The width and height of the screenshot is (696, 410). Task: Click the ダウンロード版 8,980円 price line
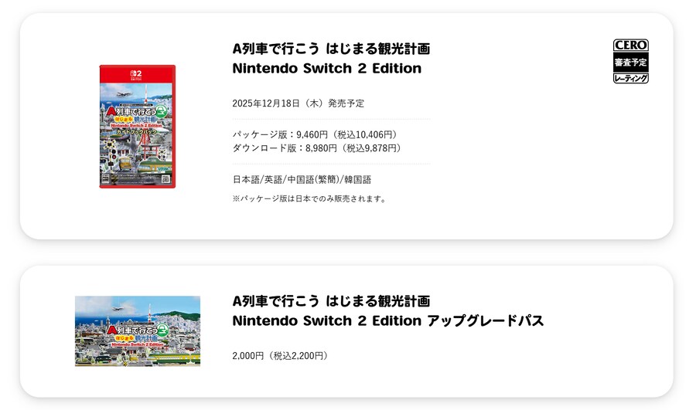[316, 147]
